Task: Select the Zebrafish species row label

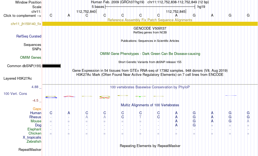Action: pyautogui.click(x=34, y=141)
